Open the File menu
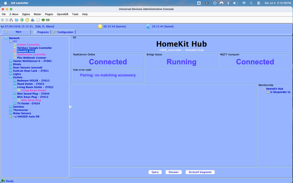This screenshot has height=183, width=293. coord(4,14)
